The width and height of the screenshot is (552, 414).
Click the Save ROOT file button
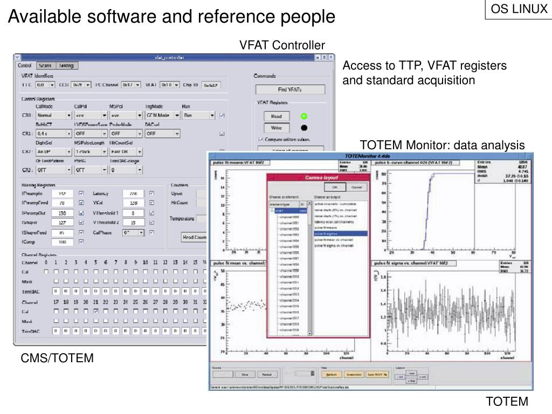pos(377,375)
